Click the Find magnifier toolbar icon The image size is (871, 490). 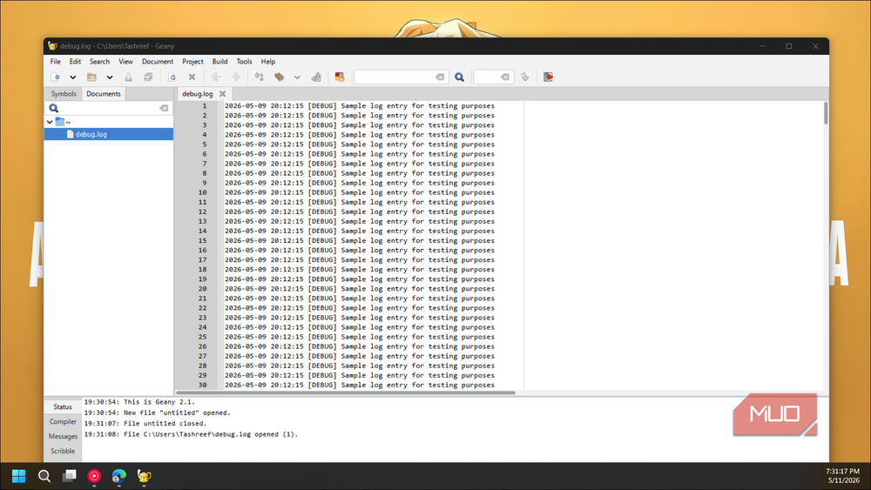click(459, 77)
